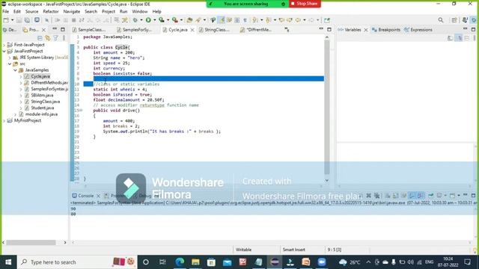The image size is (479, 269).
Task: Switch to the Java perspective icon
Action: pos(465,20)
